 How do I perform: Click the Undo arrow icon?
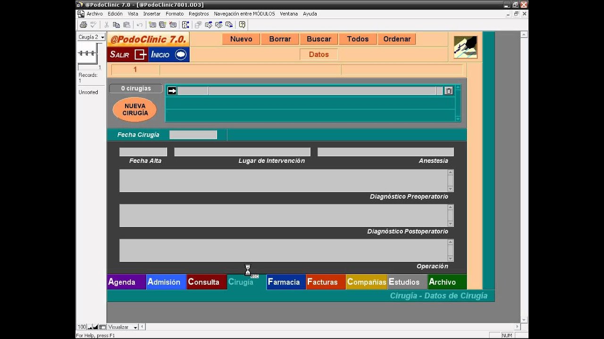[140, 25]
